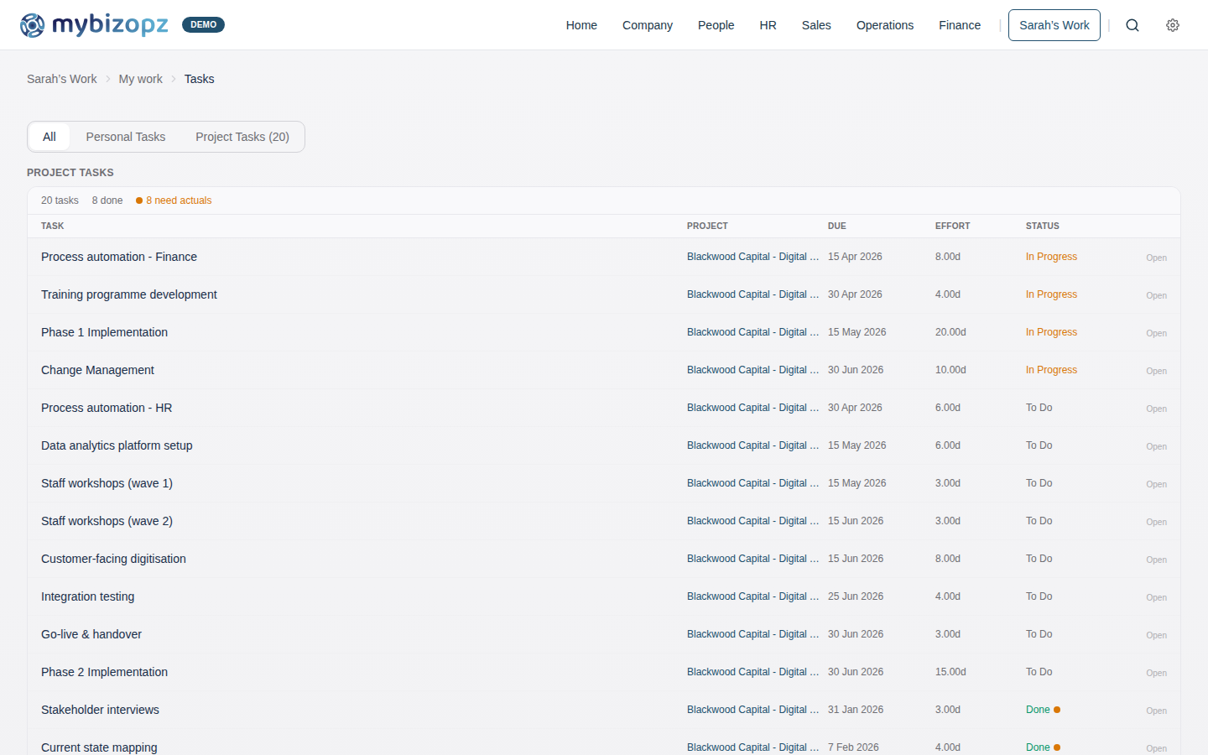Click the orange dot beside '8 need actuals'
This screenshot has width=1208, height=755.
(x=139, y=200)
